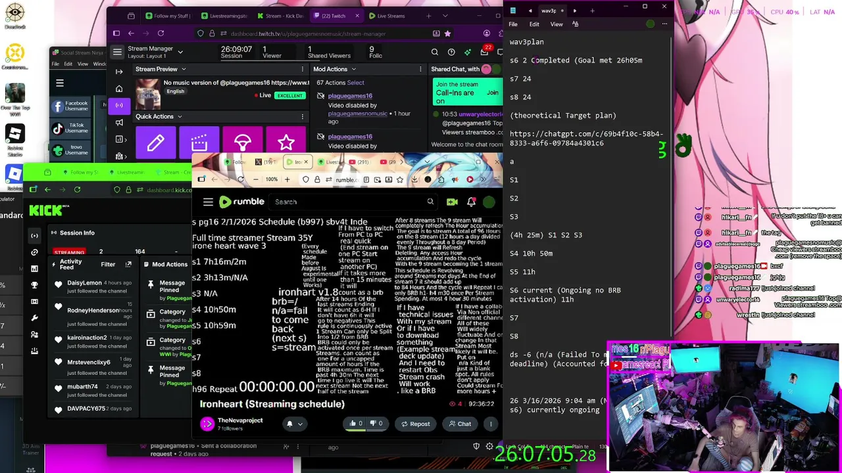Open Twitch help question-mark icon
Viewport: 842px width, 473px height.
[451, 52]
